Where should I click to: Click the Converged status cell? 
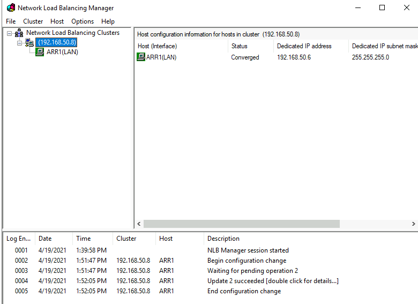coord(245,57)
